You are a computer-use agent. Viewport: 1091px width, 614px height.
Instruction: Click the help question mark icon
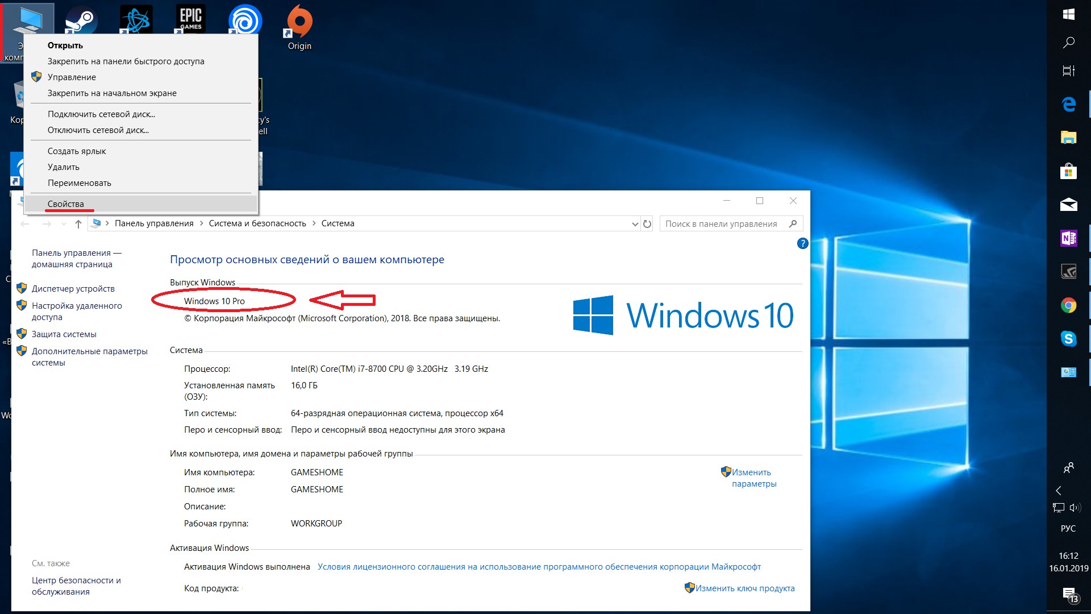click(x=802, y=243)
